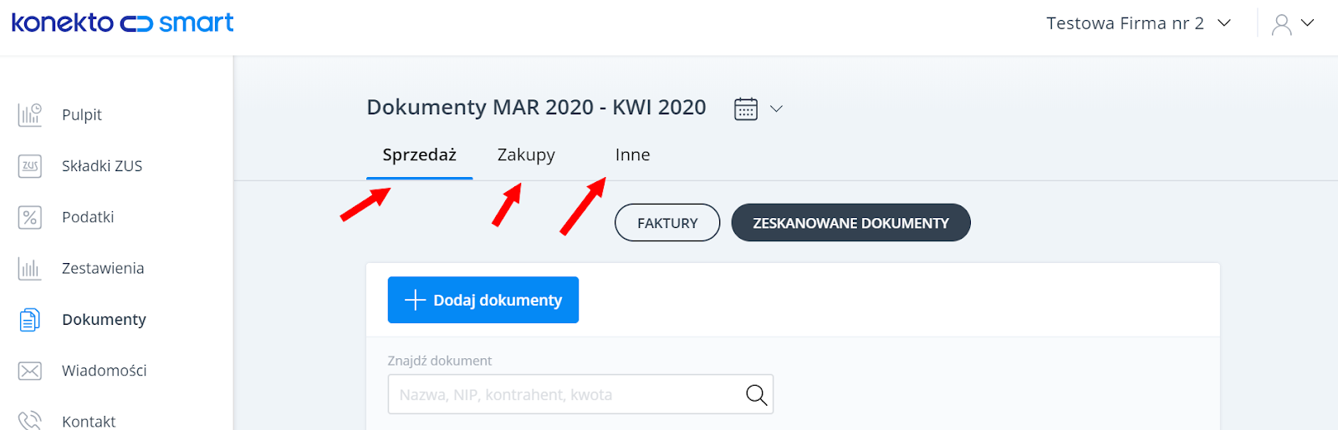Select the ZESKANOWANE DOKUMENTY filter button

[x=850, y=223]
